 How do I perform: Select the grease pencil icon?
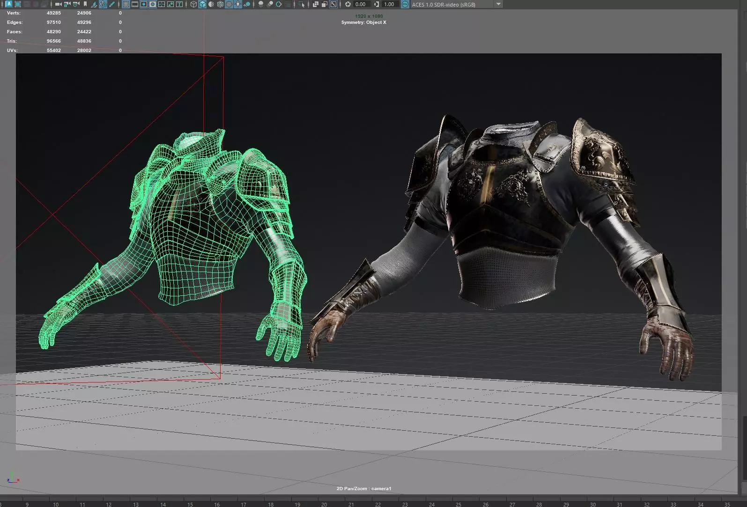pyautogui.click(x=112, y=4)
